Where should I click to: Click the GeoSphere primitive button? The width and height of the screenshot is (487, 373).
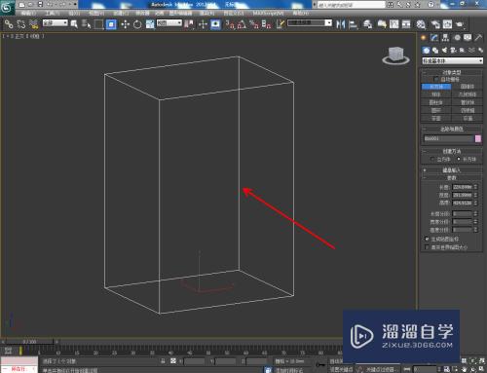[x=468, y=94]
